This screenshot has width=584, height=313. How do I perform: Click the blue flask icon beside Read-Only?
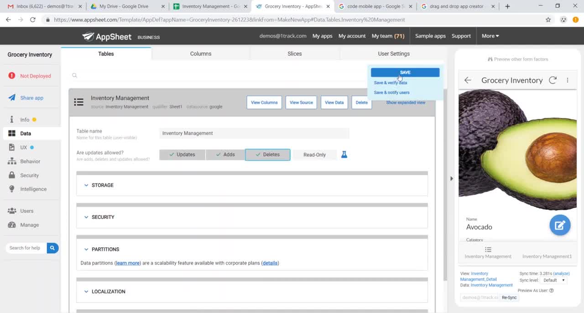pyautogui.click(x=344, y=155)
